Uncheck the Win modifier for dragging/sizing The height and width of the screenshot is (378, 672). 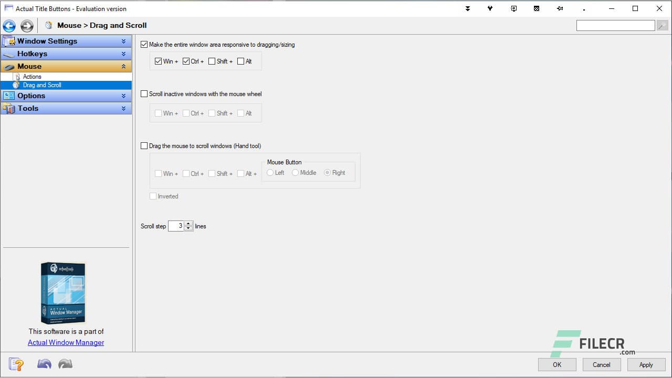tap(158, 61)
